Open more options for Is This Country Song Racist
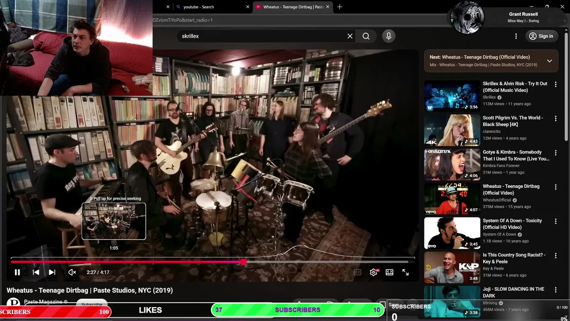Image resolution: width=570 pixels, height=321 pixels. coord(555,256)
